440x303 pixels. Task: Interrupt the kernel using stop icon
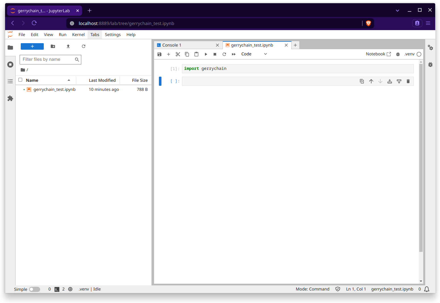pyautogui.click(x=215, y=54)
